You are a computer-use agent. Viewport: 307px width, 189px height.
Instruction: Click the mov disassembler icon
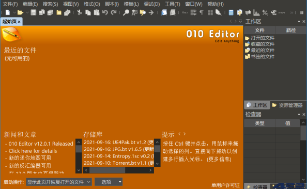click(x=282, y=12)
